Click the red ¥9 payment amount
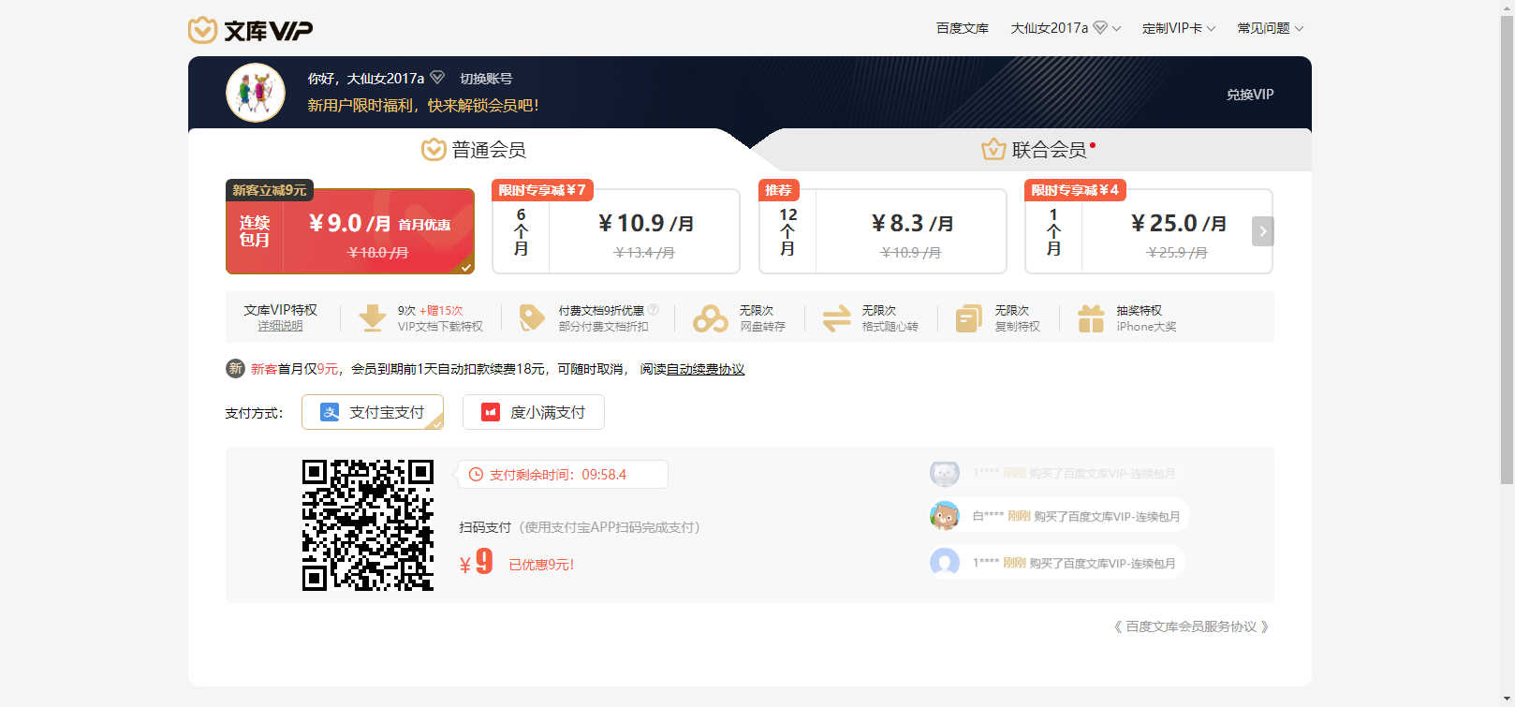Screen dimensions: 1515x707 click(x=477, y=562)
